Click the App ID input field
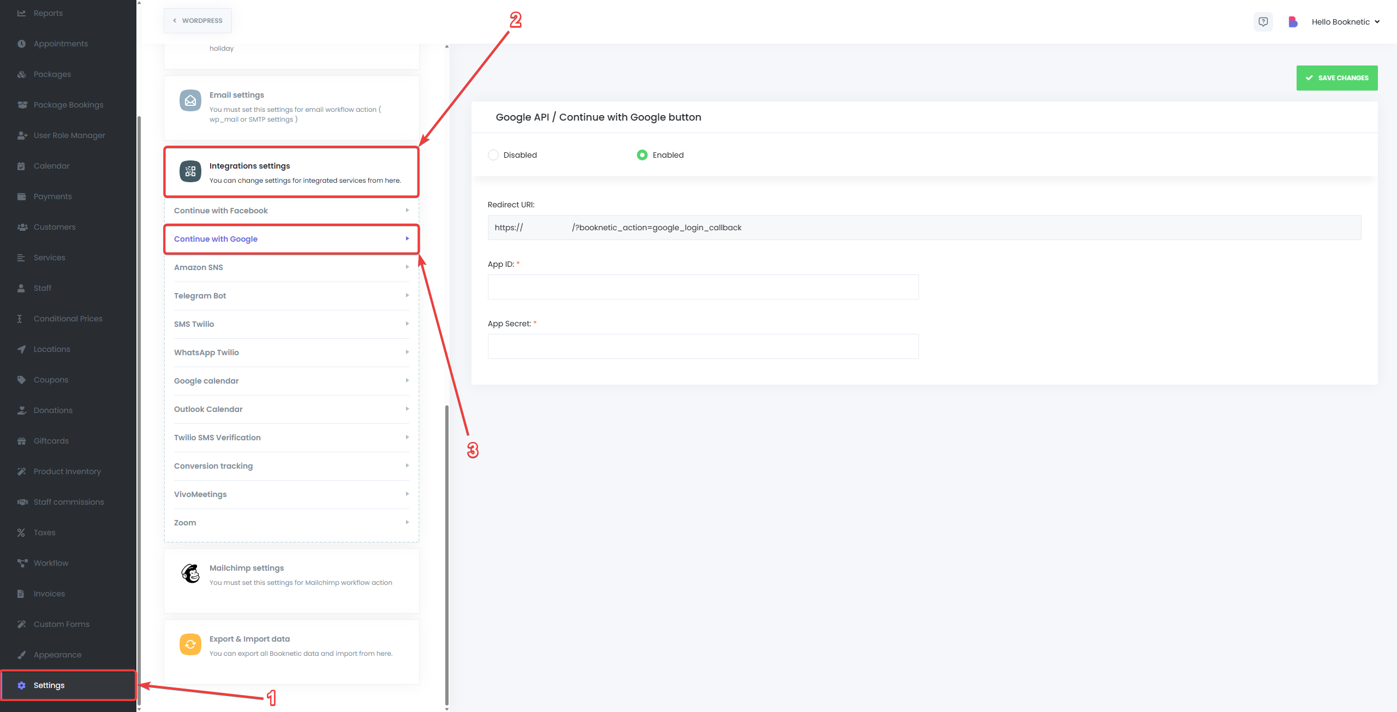The width and height of the screenshot is (1397, 712). [703, 287]
